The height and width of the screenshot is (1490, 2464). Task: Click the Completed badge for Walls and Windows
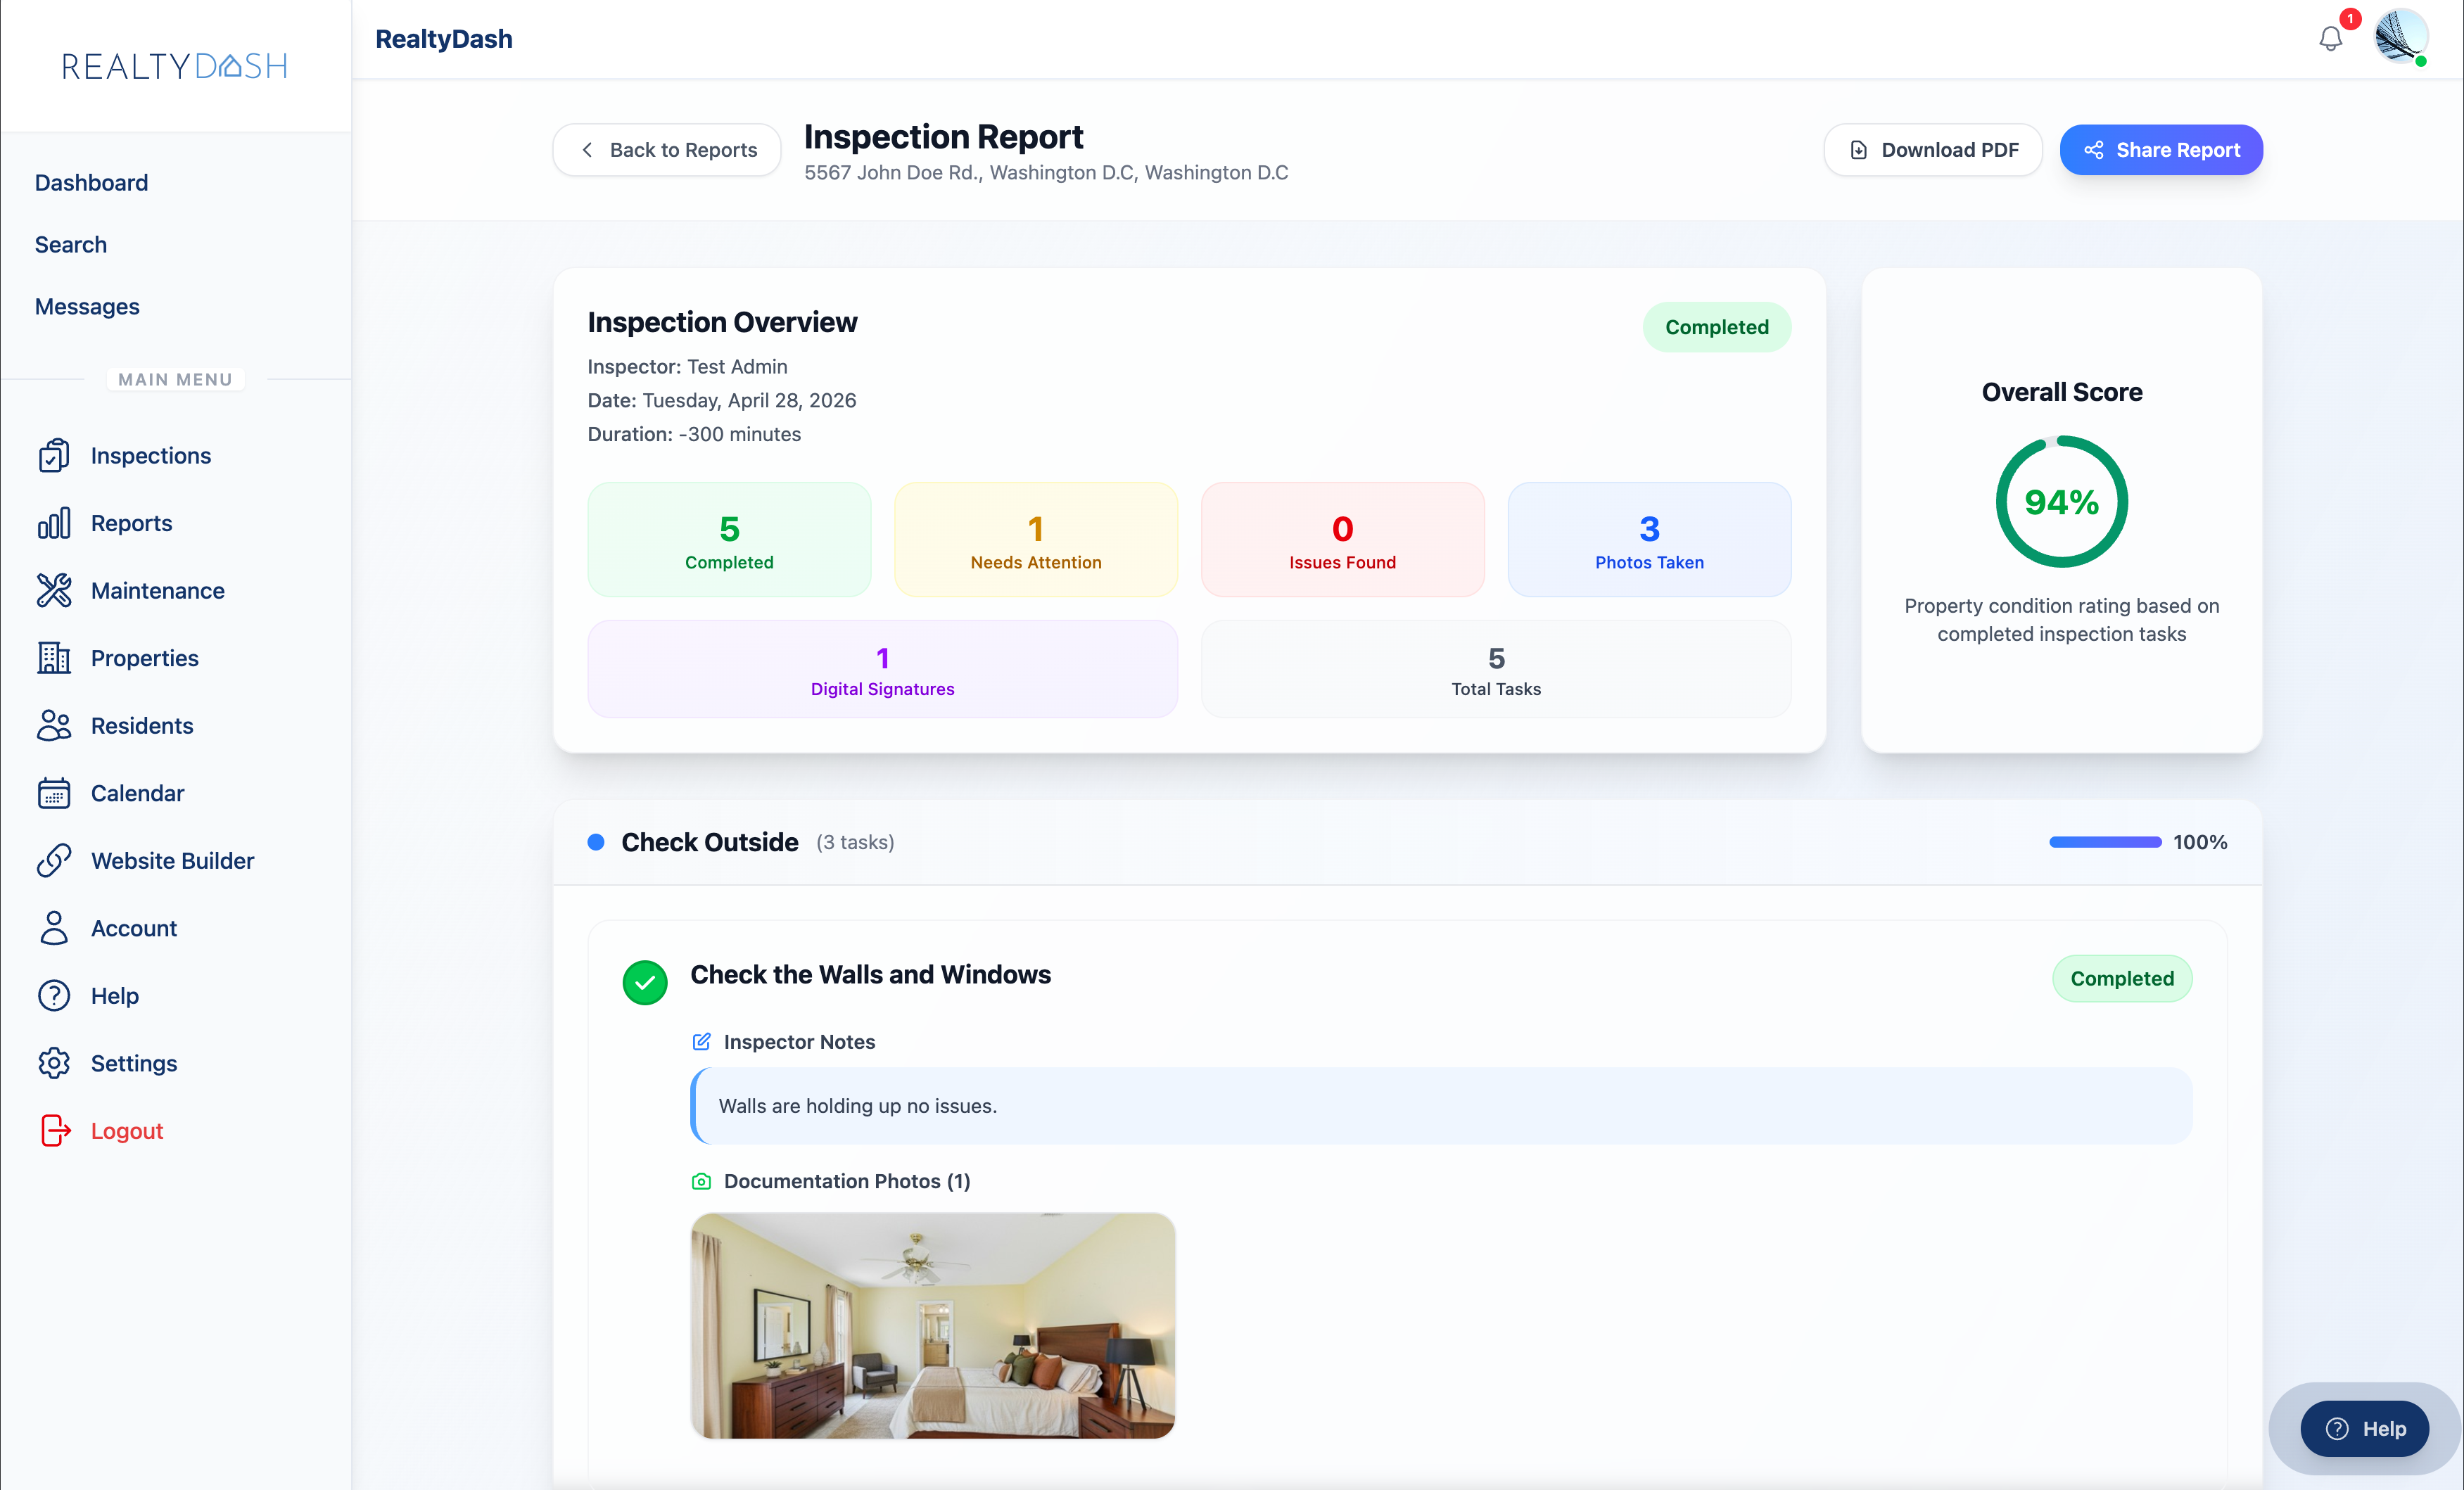[x=2122, y=979]
